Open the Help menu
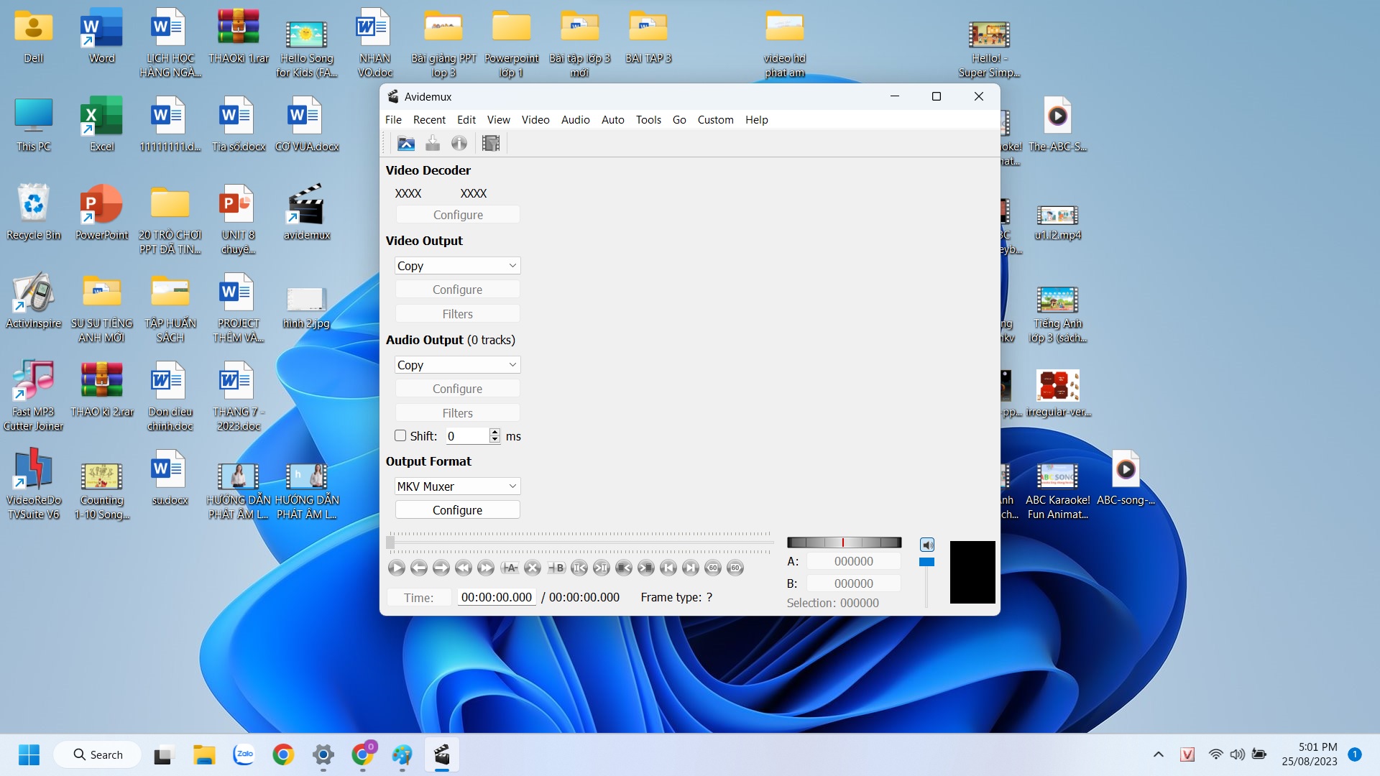This screenshot has height=776, width=1380. point(756,119)
